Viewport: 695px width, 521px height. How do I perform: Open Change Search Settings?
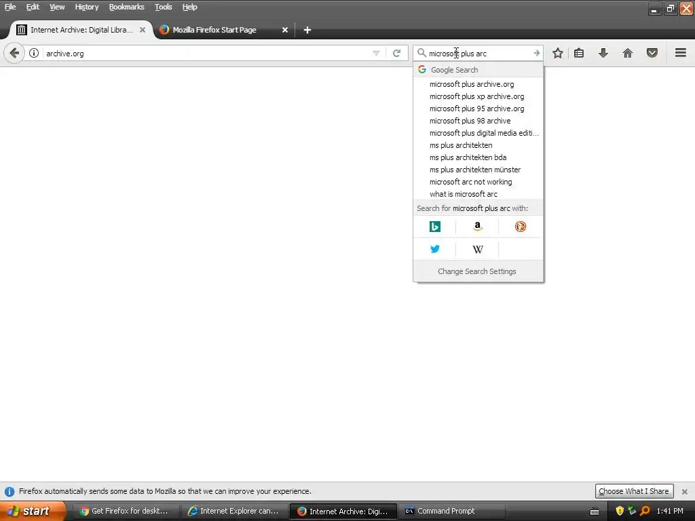click(477, 271)
